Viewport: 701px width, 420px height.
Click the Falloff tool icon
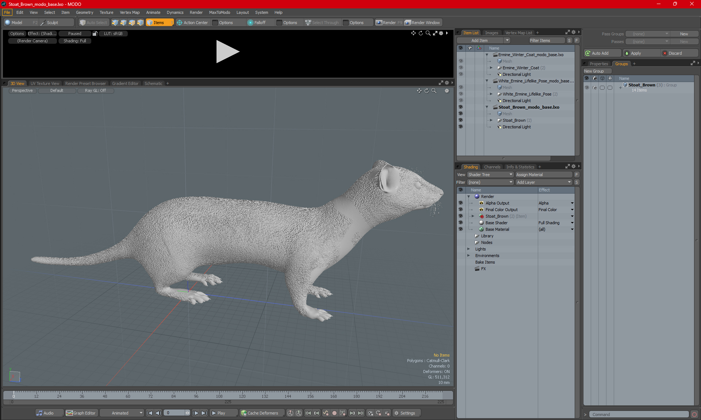250,23
